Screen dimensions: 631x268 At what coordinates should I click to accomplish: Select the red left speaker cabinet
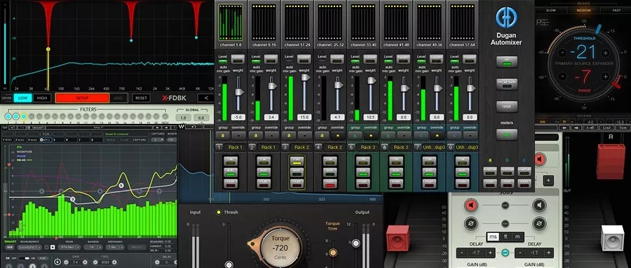pos(398,238)
